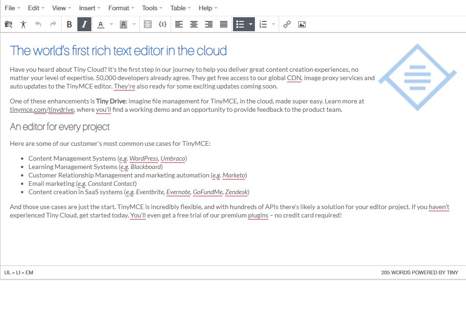
Task: Open the File menu
Action: (x=13, y=8)
